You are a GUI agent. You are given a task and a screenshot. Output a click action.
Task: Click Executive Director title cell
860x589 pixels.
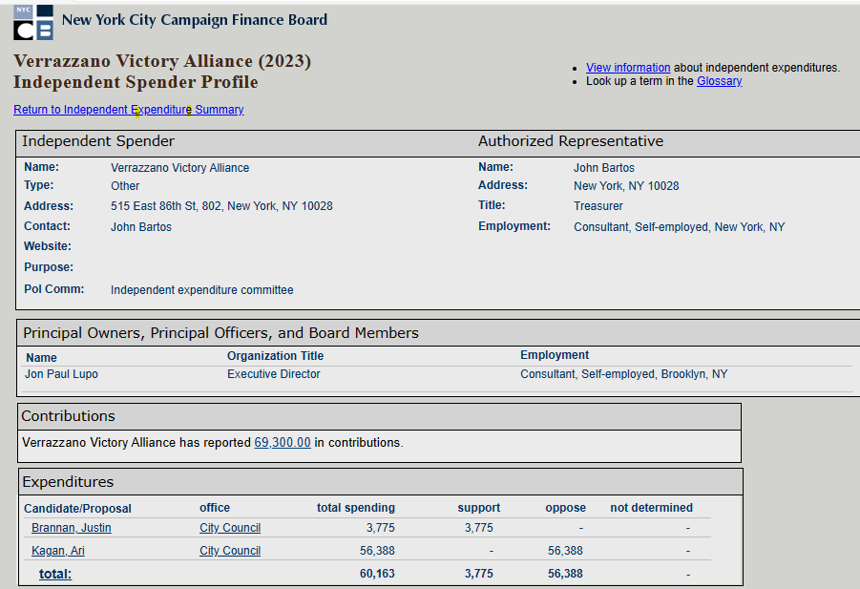click(274, 374)
